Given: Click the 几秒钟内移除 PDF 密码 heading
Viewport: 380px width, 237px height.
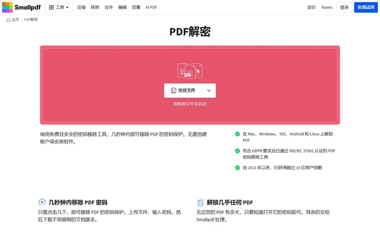Looking at the screenshot, I should pyautogui.click(x=78, y=202).
